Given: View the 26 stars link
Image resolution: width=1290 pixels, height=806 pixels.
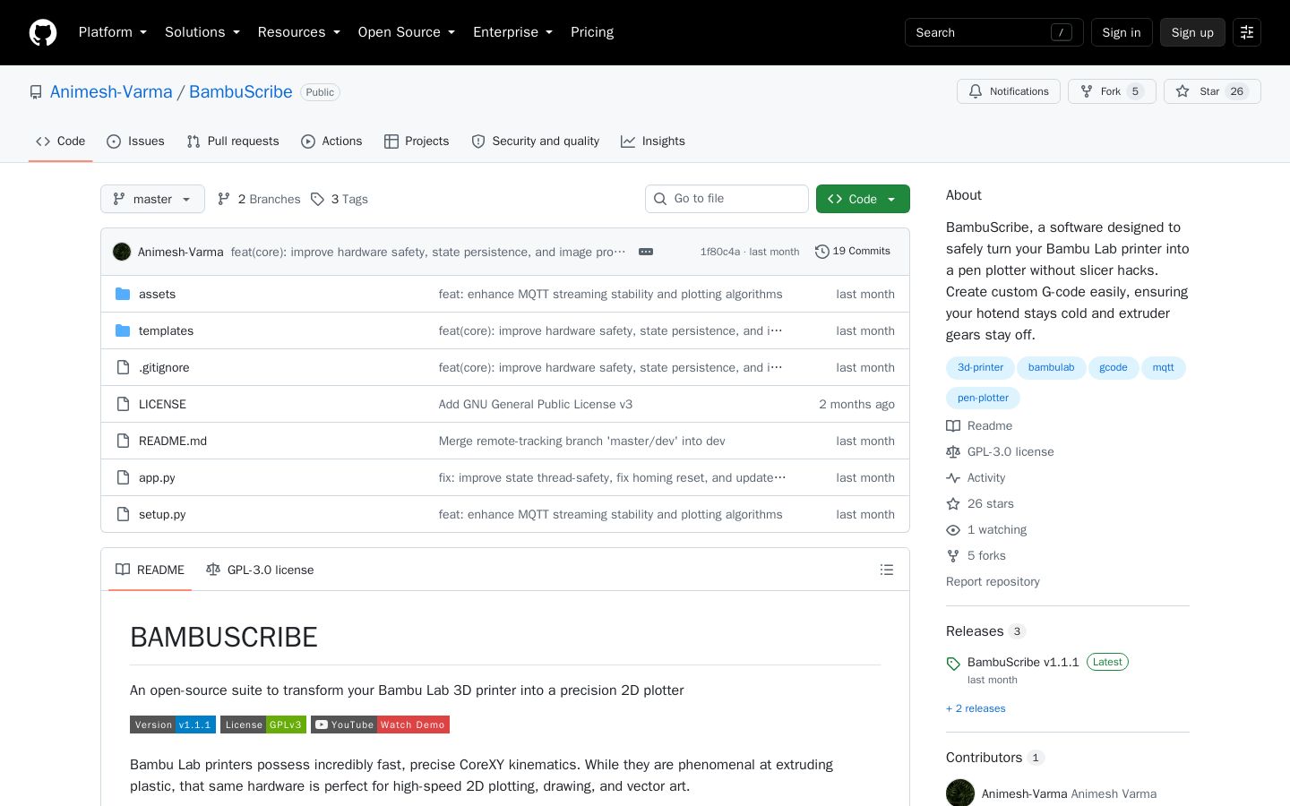Looking at the screenshot, I should pyautogui.click(x=980, y=504).
